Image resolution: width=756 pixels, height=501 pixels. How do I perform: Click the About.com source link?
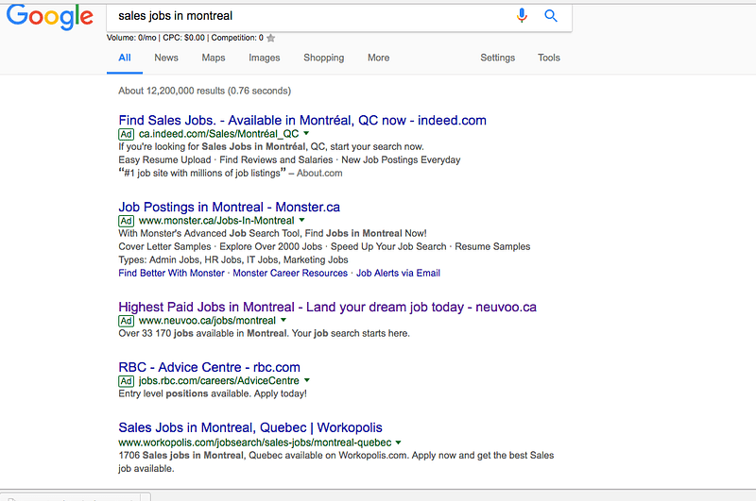tap(319, 174)
